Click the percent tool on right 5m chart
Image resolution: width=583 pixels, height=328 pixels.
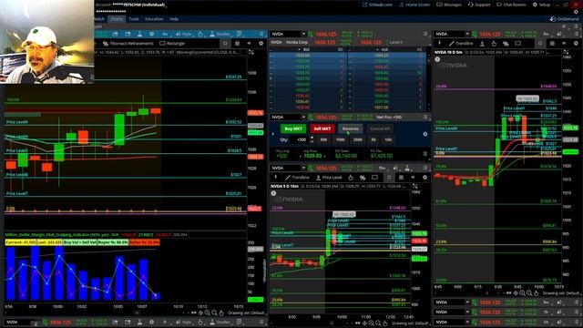(506, 43)
